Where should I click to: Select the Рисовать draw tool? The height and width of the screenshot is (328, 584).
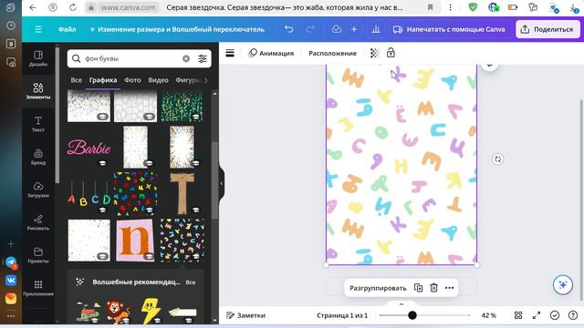[38, 222]
